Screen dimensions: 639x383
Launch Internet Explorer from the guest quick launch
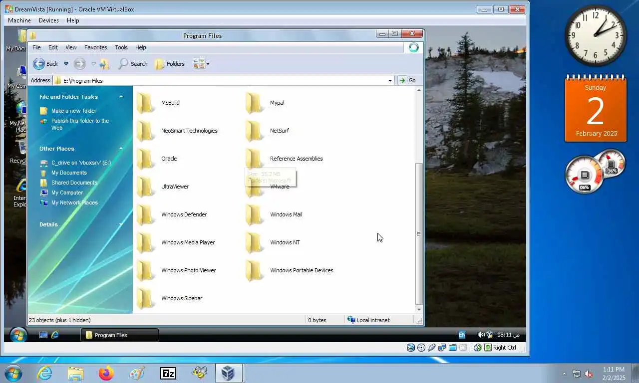point(55,335)
